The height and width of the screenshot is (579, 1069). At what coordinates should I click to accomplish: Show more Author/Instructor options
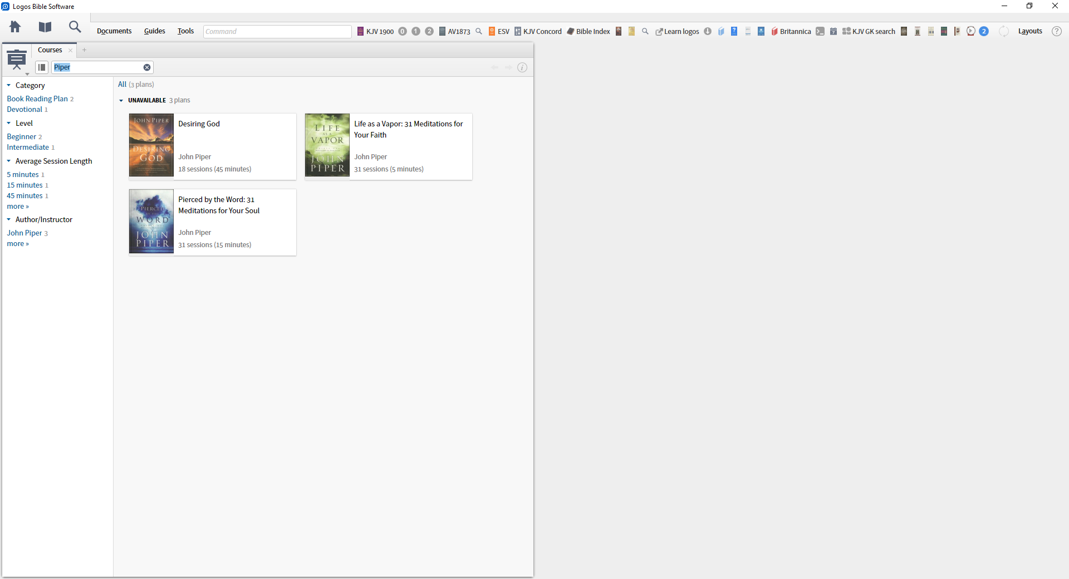pos(18,244)
